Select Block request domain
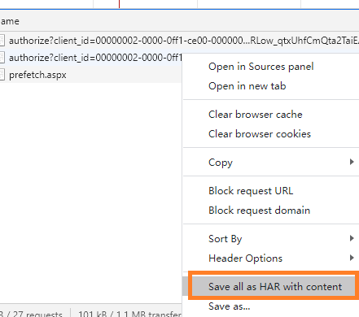Viewport: 359px width, 317px height. point(259,211)
